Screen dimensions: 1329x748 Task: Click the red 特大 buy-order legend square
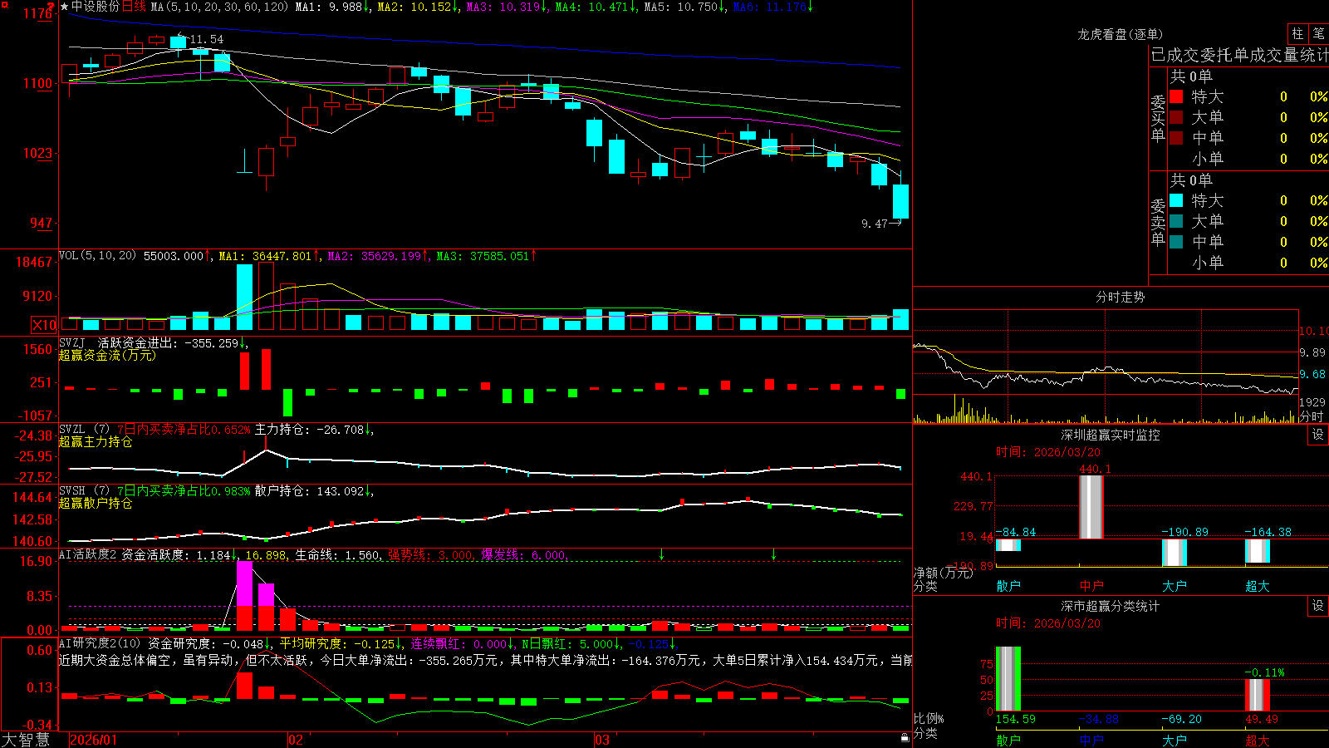(1176, 96)
